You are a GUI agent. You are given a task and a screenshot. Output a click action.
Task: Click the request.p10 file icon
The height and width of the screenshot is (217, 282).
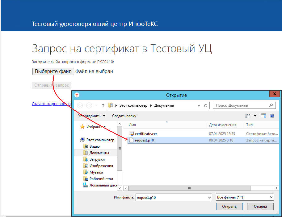pos(132,140)
